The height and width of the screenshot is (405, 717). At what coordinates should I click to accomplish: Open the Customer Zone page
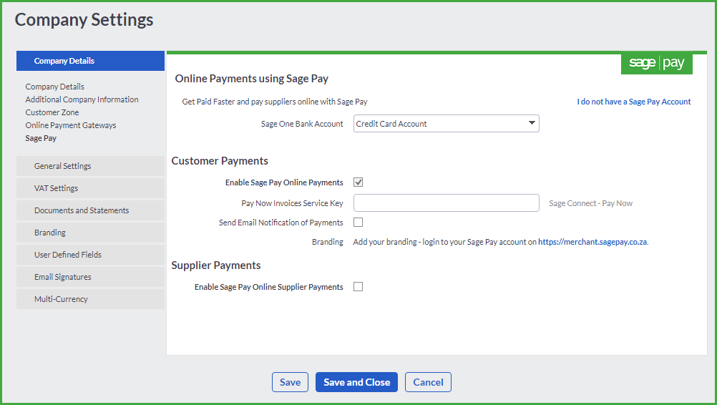point(52,112)
